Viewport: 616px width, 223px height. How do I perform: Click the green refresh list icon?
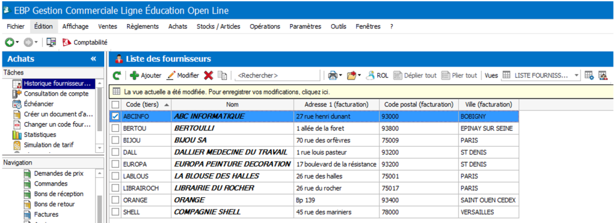click(x=117, y=75)
